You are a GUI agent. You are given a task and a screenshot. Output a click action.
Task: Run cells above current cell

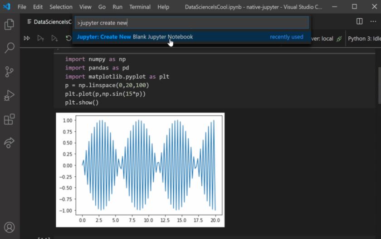click(x=40, y=38)
